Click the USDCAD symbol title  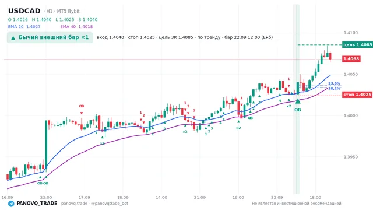click(x=24, y=11)
